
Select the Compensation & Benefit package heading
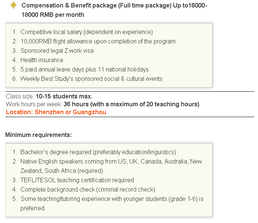(x=114, y=10)
